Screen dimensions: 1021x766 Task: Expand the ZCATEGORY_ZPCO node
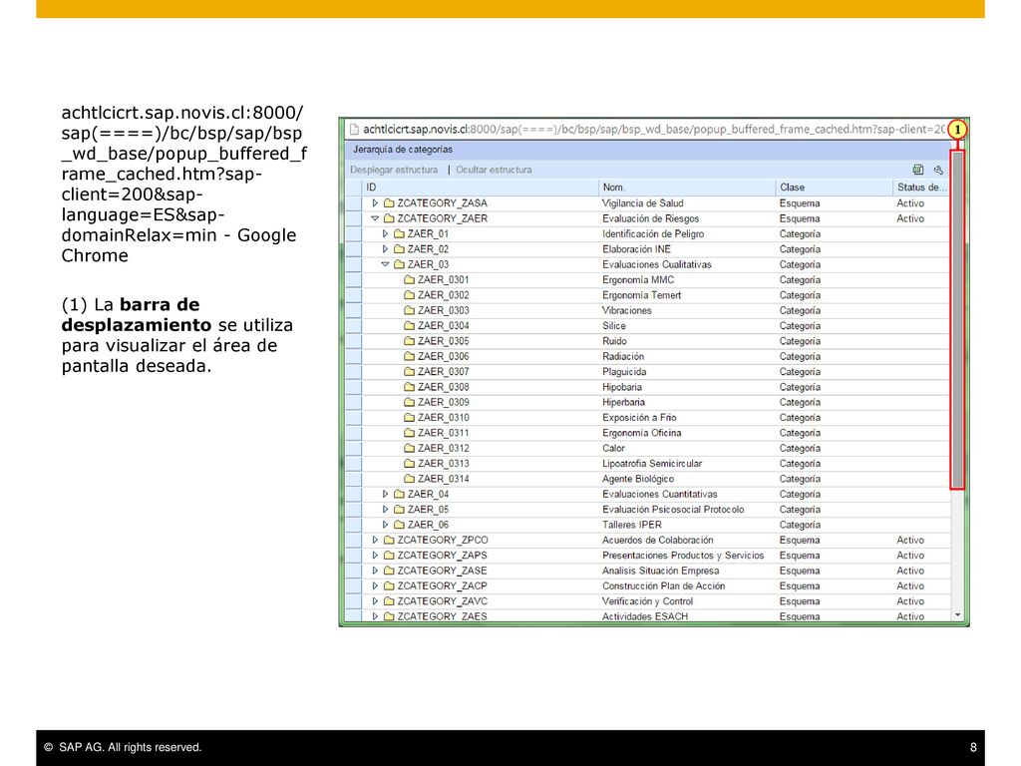[x=375, y=540]
